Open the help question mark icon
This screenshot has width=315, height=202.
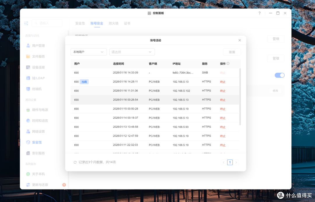tap(260, 13)
